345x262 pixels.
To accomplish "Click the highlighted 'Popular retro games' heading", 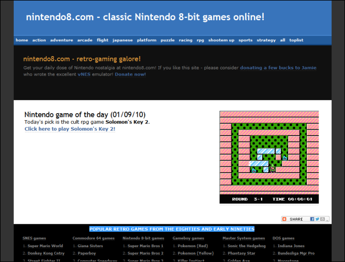I will tap(172, 229).
